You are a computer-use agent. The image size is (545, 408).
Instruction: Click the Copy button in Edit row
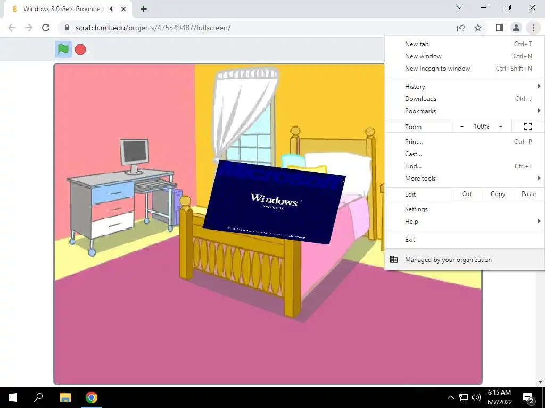pyautogui.click(x=498, y=194)
